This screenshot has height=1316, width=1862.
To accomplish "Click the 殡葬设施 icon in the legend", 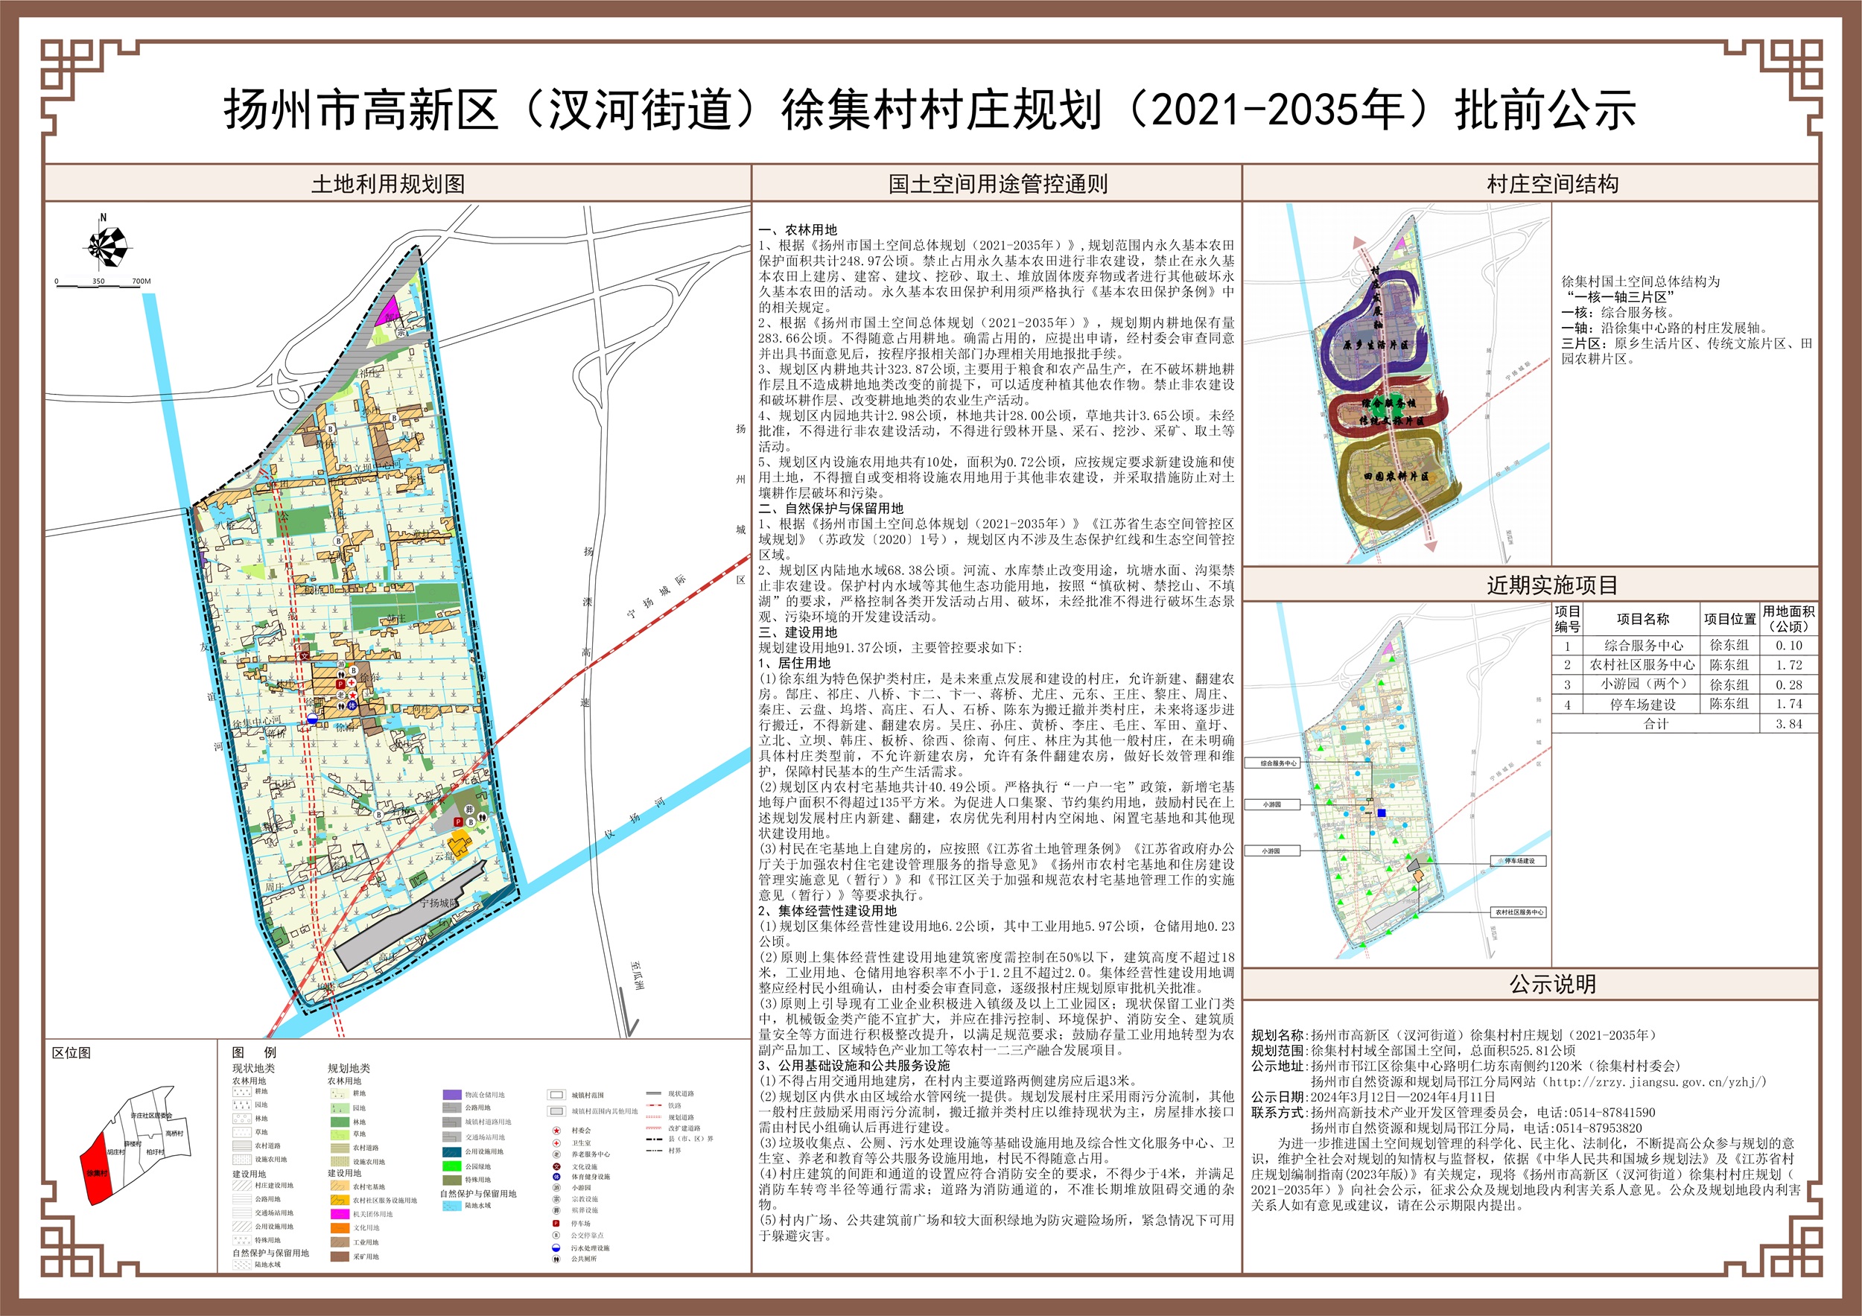I will click(556, 1210).
